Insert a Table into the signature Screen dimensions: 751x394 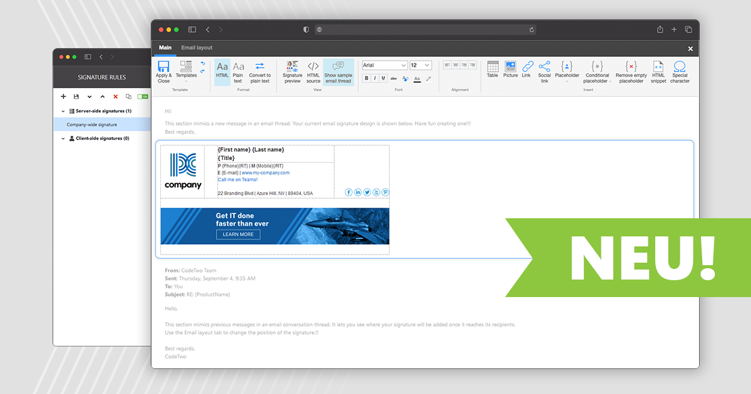493,69
